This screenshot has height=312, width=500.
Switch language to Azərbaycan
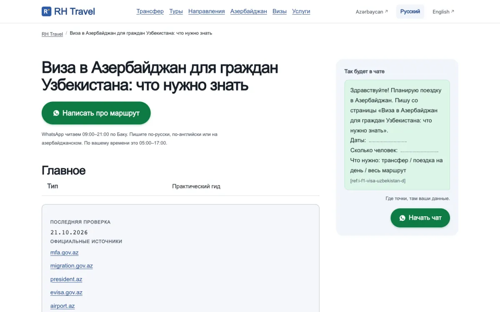click(x=372, y=12)
